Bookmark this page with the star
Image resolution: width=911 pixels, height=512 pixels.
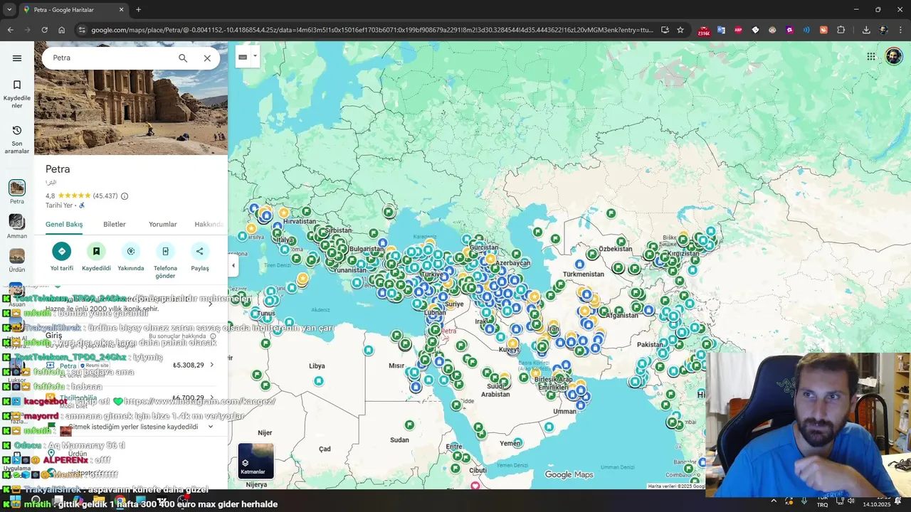[x=680, y=30]
